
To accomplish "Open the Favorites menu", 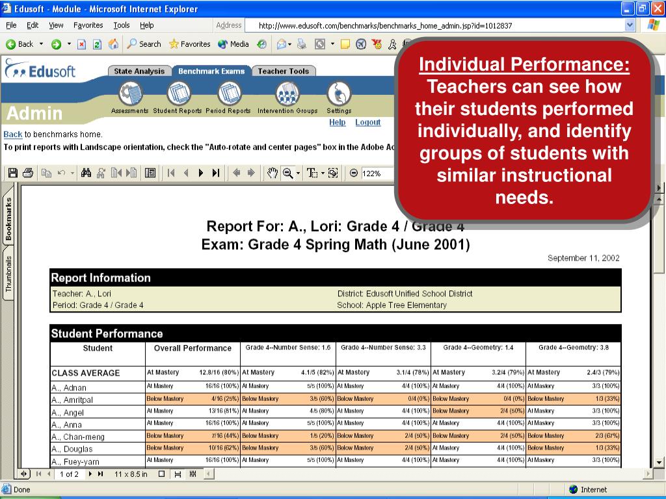I will (88, 25).
